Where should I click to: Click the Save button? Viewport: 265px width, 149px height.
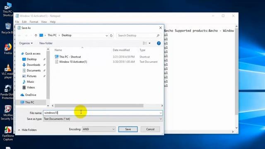click(128, 129)
